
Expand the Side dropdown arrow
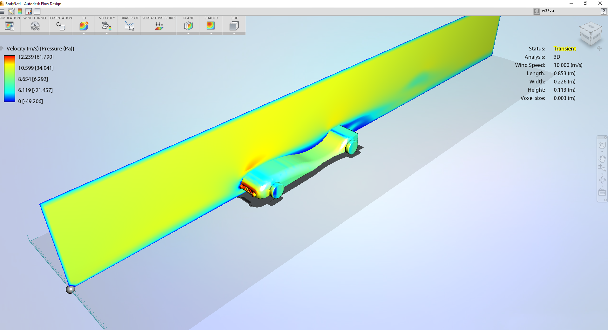pyautogui.click(x=234, y=33)
